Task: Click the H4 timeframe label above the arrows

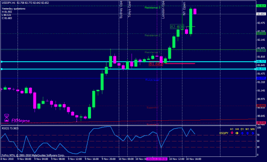Action: coord(237,129)
